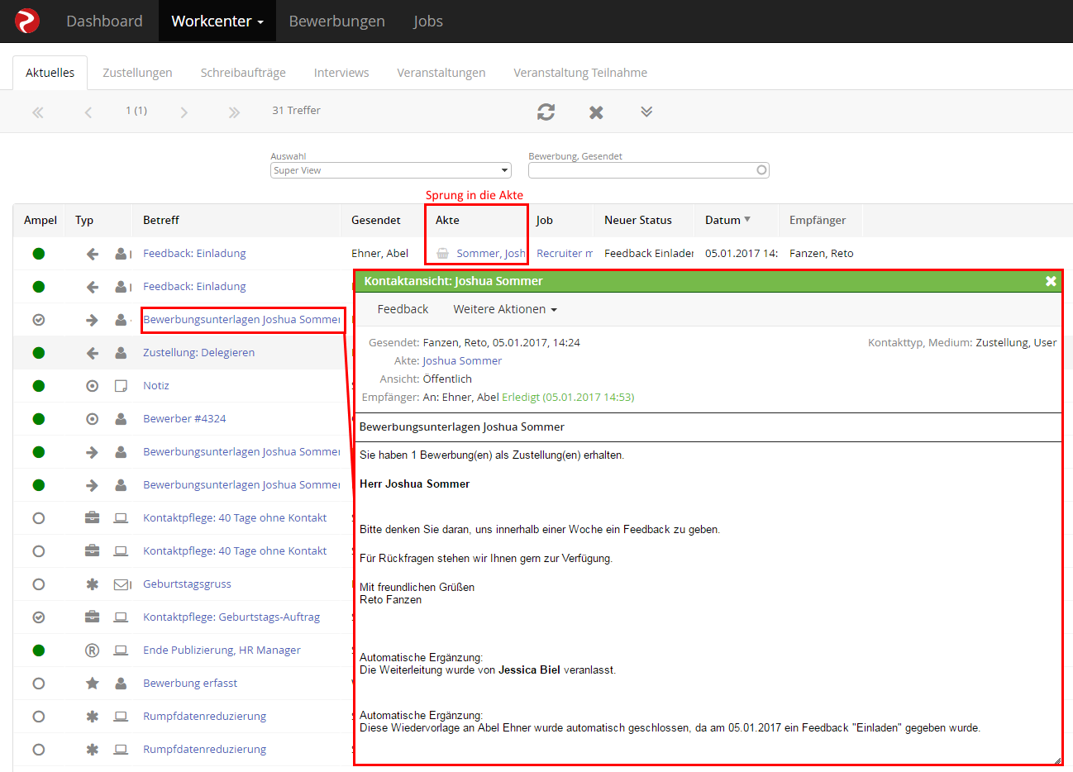Click the refresh list icon

[546, 112]
